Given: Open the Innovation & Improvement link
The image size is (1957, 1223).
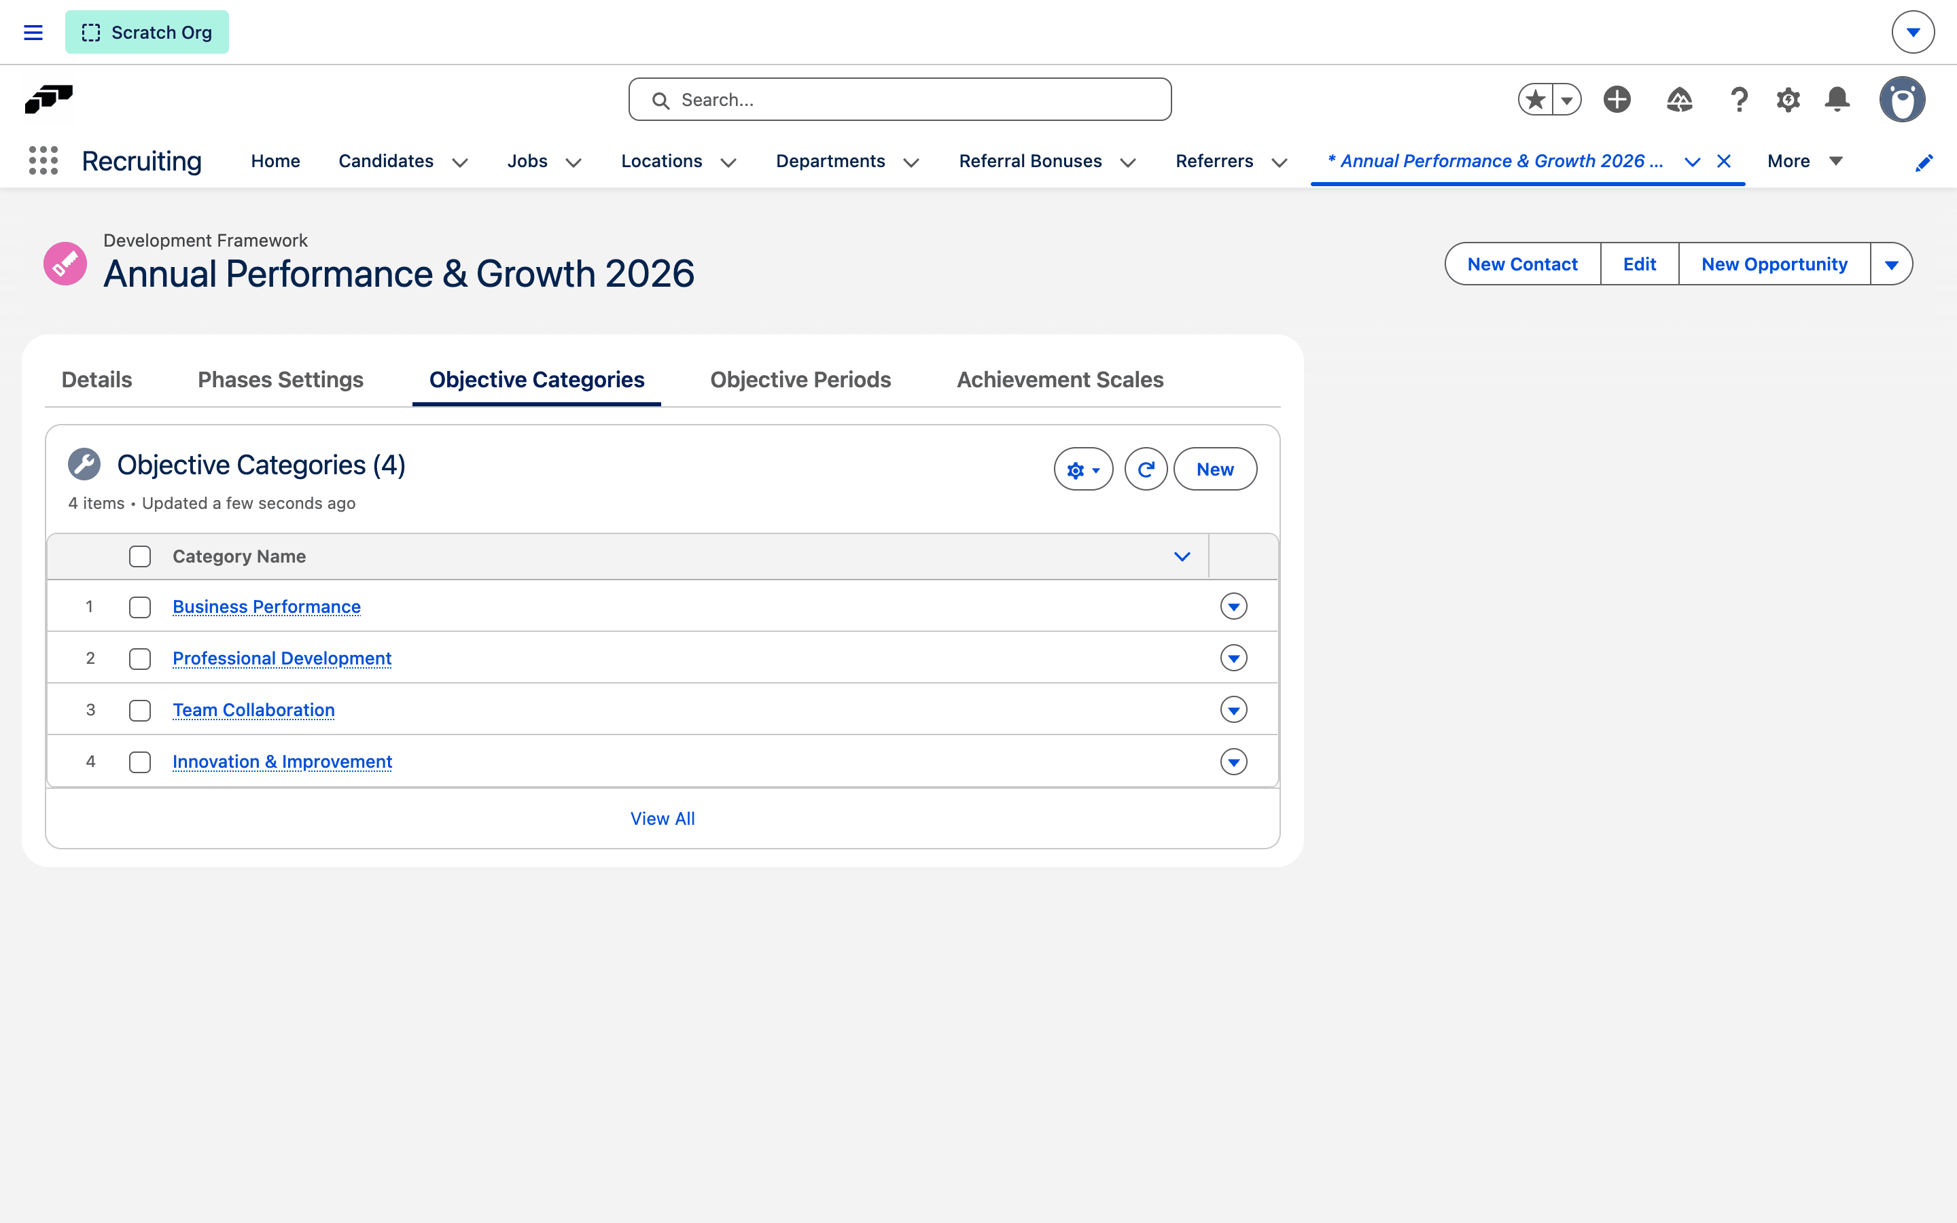Looking at the screenshot, I should coord(282,762).
